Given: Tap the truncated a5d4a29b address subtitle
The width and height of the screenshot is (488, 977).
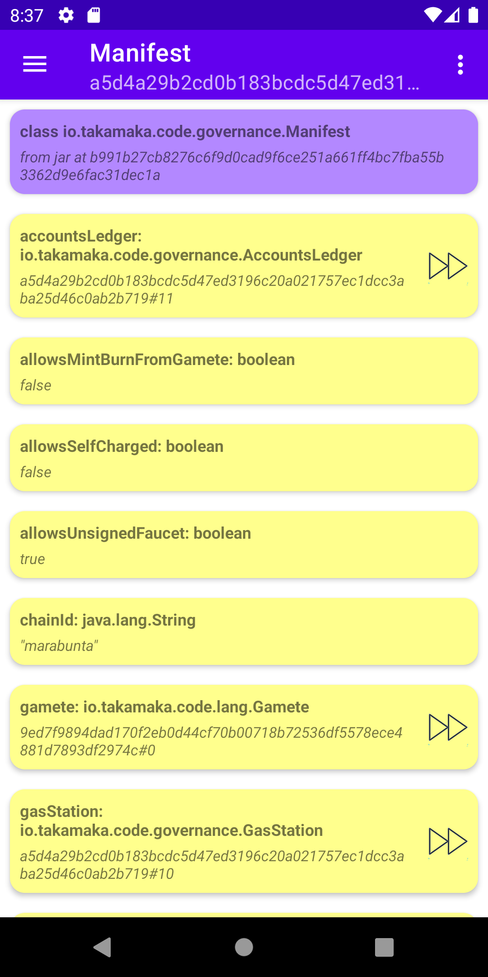Looking at the screenshot, I should pos(254,83).
